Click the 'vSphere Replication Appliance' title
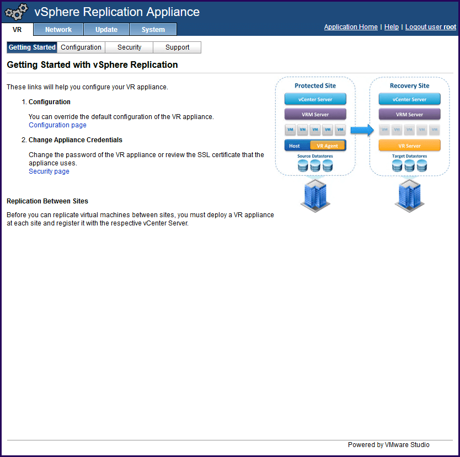This screenshot has height=457, width=460. click(x=117, y=12)
